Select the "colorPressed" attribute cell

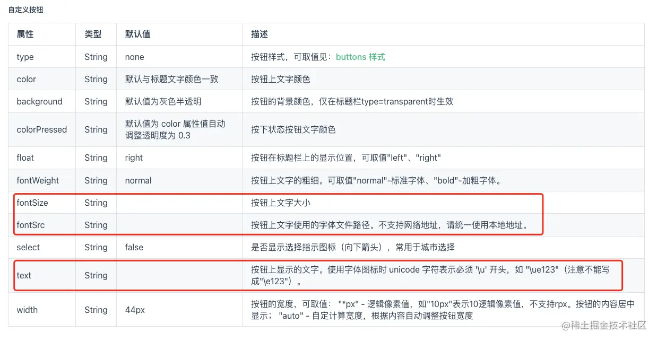pos(41,129)
